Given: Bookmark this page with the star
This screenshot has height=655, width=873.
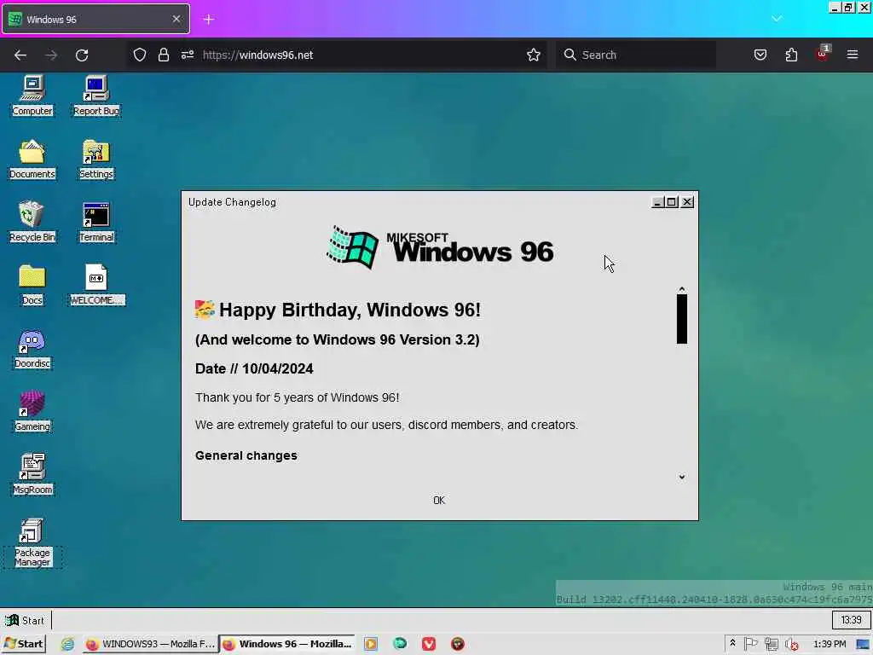Looking at the screenshot, I should pyautogui.click(x=534, y=55).
